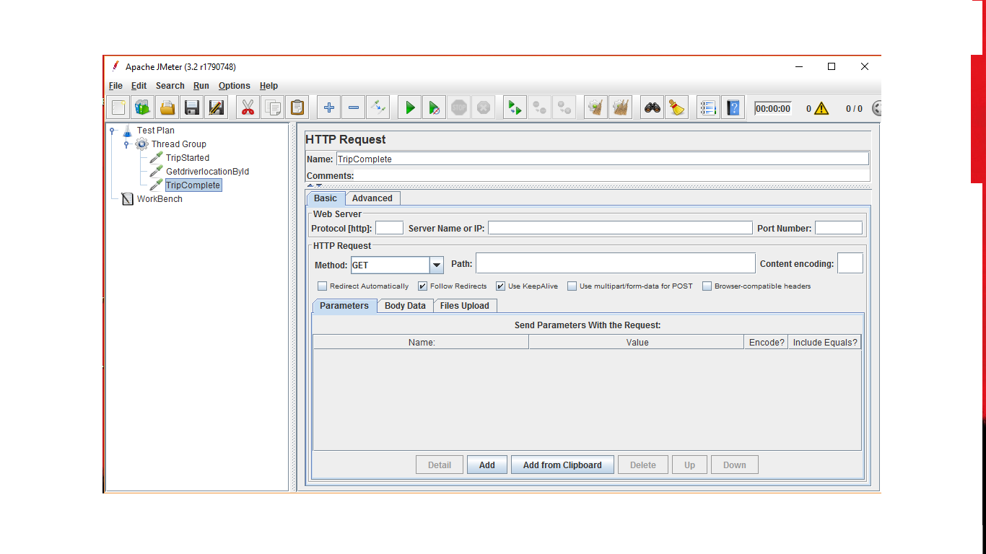Click the Add parameter button
This screenshot has height=554, width=986.
pos(487,465)
